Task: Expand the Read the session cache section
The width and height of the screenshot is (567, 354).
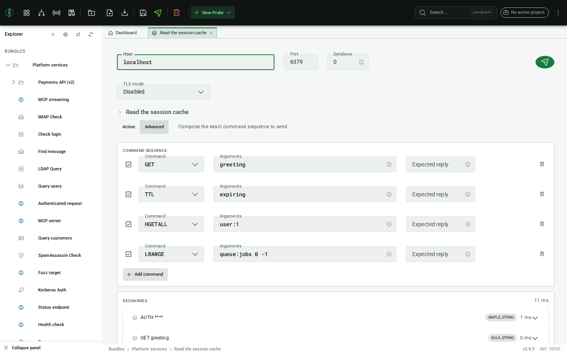Action: [x=120, y=112]
